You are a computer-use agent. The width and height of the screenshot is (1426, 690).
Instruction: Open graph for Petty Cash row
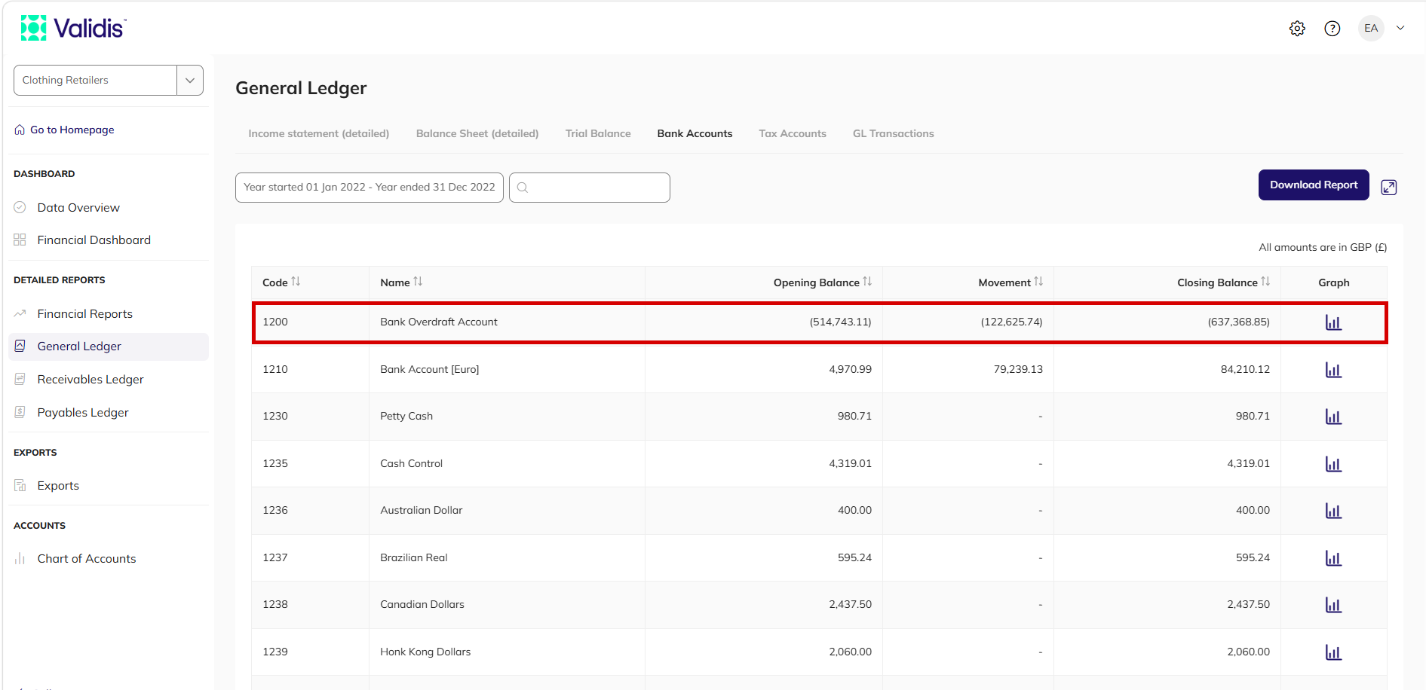point(1333,417)
